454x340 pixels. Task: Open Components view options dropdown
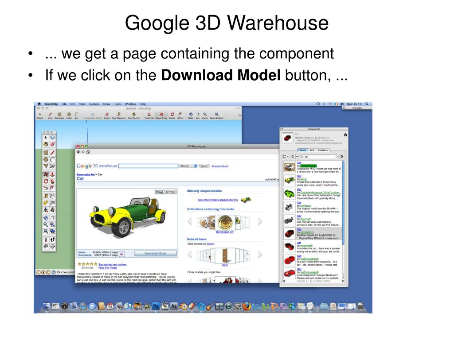click(x=286, y=156)
